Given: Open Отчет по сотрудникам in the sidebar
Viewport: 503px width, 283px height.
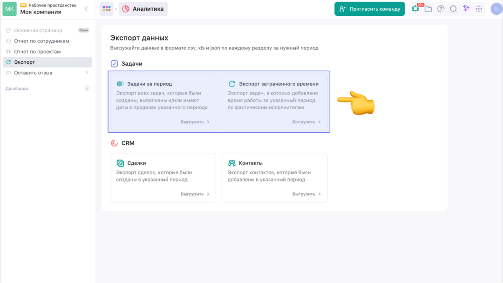Looking at the screenshot, I should [41, 41].
